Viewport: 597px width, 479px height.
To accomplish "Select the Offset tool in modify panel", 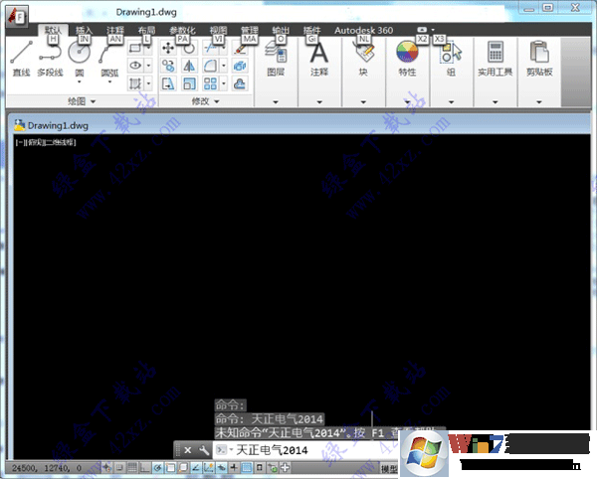I will coord(240,83).
